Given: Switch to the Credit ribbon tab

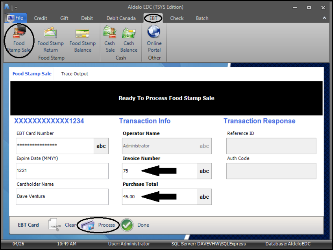Looking at the screenshot, I should click(x=41, y=18).
